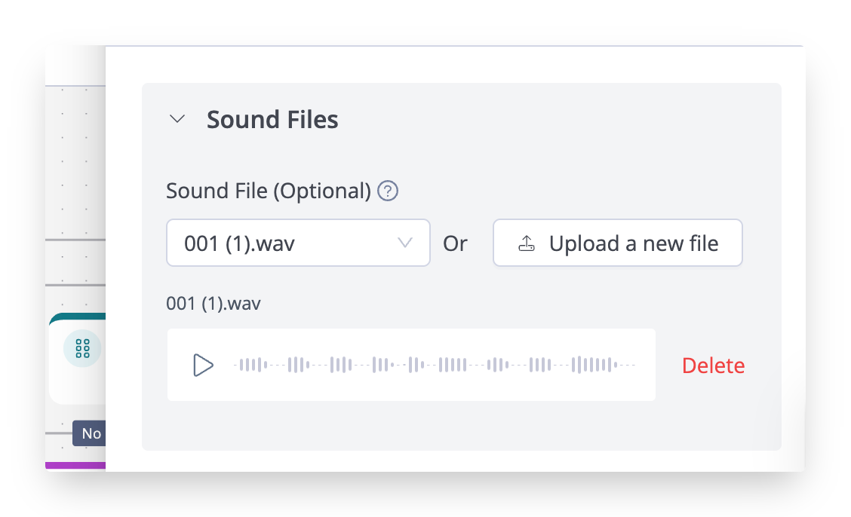Image resolution: width=851 pixels, height=517 pixels.
Task: Open the Sound File help question mark
Action: point(388,191)
